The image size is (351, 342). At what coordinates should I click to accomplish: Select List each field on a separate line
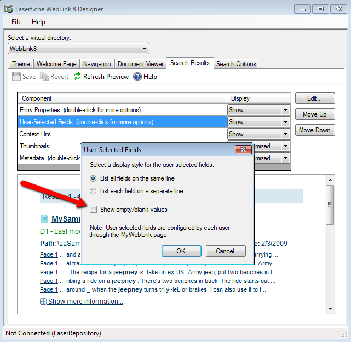pyautogui.click(x=93, y=191)
